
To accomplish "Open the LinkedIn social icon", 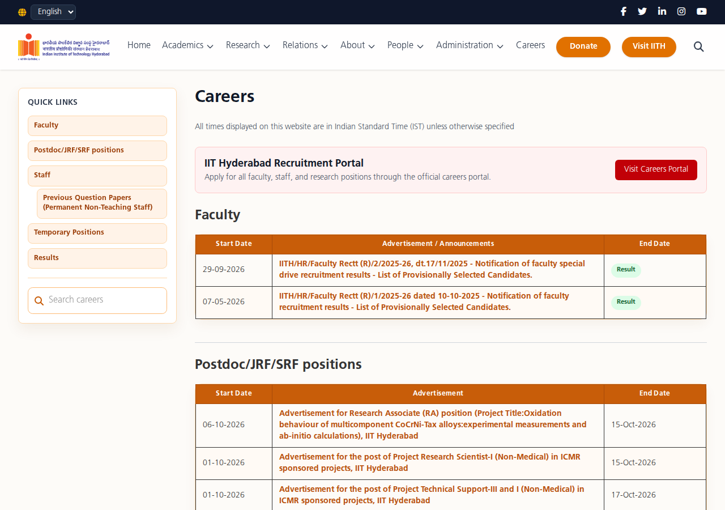I will [662, 11].
